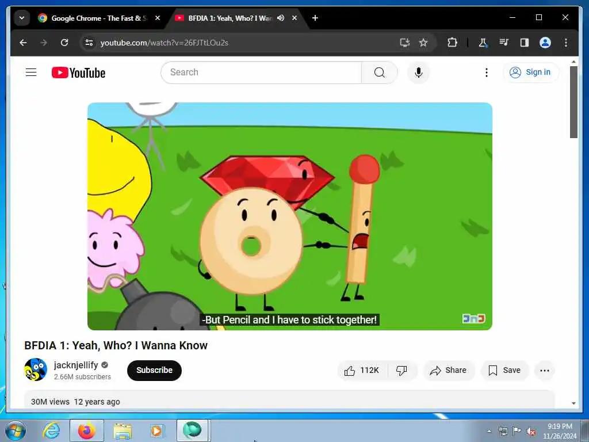This screenshot has height=442, width=589.
Task: Dislike this video
Action: coord(402,371)
